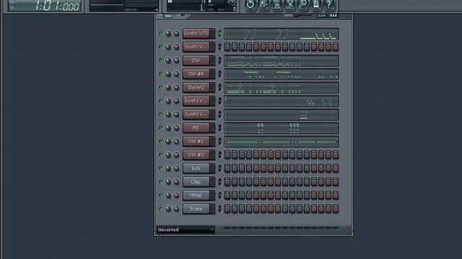The height and width of the screenshot is (259, 462).
Task: Open the DW channel piano roll preview
Action: click(x=282, y=61)
